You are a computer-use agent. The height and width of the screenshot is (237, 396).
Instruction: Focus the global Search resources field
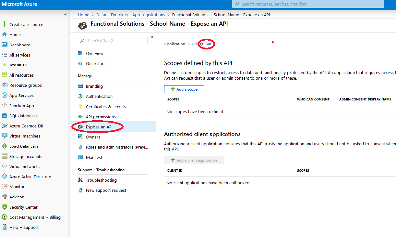pos(308,4)
